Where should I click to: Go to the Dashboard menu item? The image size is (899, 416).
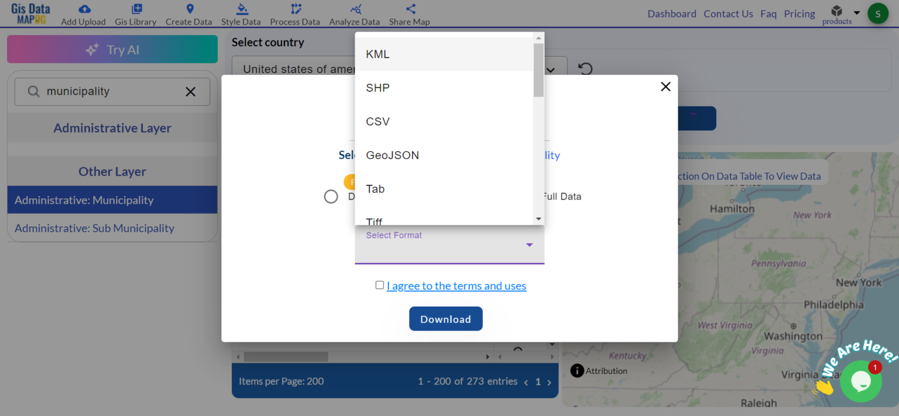[x=671, y=13]
